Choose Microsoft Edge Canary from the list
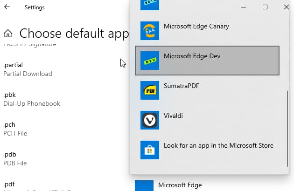The image size is (294, 191). pyautogui.click(x=196, y=27)
